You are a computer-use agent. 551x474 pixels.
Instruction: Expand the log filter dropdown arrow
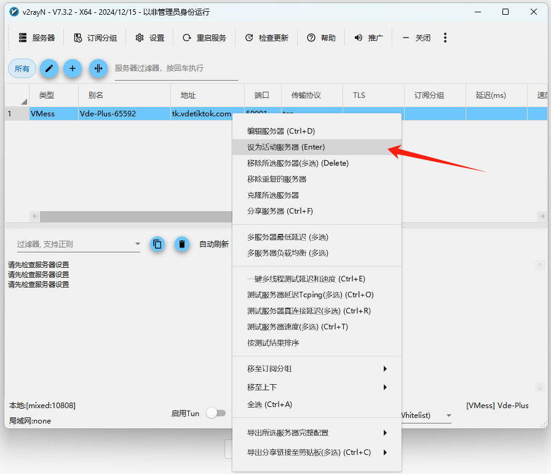[x=137, y=244]
